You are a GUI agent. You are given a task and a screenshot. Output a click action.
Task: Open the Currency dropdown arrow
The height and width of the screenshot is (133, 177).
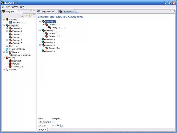[62, 126]
